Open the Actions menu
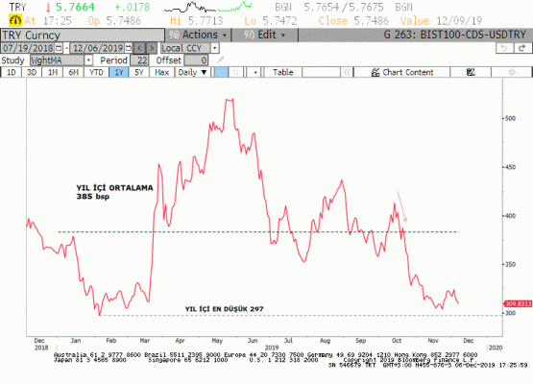This screenshot has width=533, height=384. pos(198,35)
